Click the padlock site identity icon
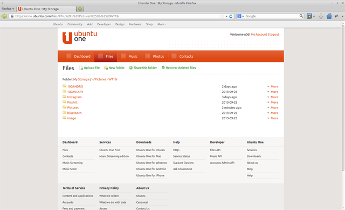The height and width of the screenshot is (210, 345). 12,16
